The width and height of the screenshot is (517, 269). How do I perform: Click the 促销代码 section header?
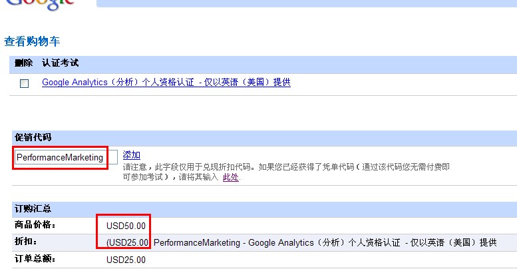tap(33, 137)
